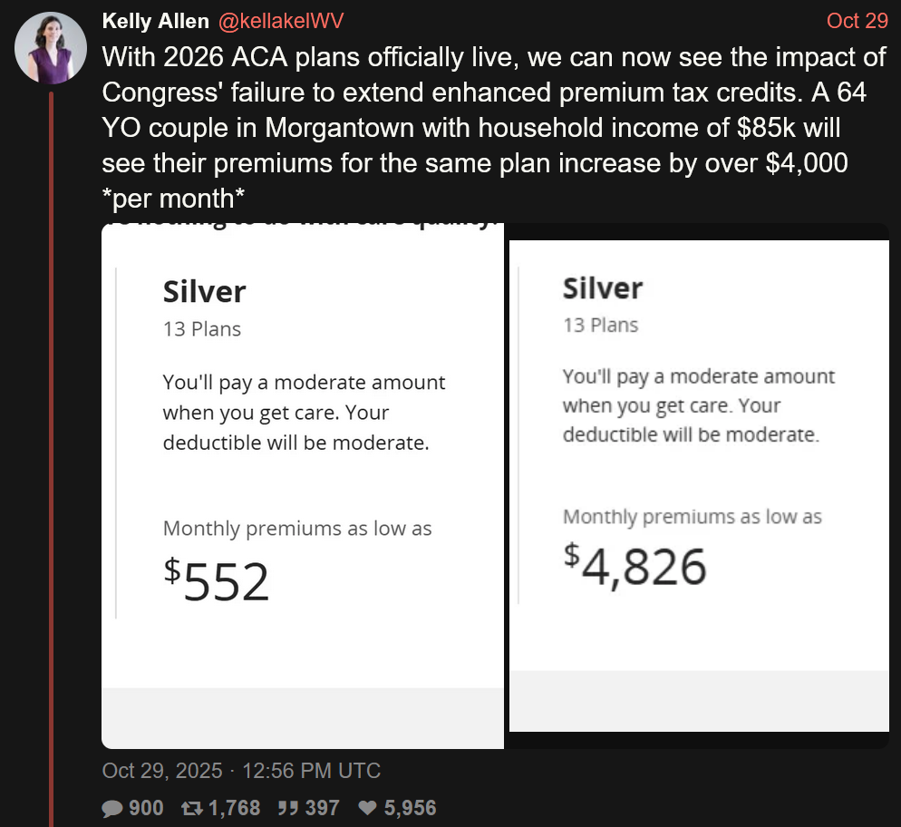Click the 397 quotes count
This screenshot has width=901, height=827.
click(x=323, y=807)
